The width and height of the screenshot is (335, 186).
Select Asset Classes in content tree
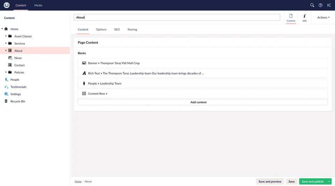click(x=23, y=36)
